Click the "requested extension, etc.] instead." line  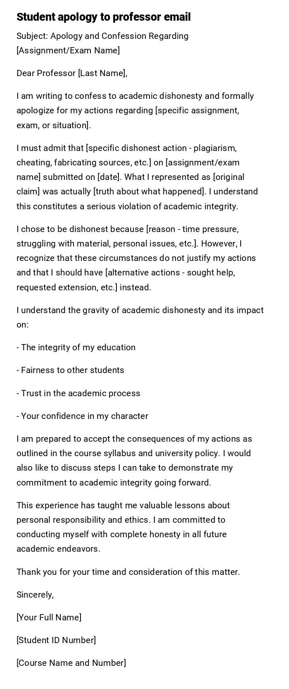[84, 287]
